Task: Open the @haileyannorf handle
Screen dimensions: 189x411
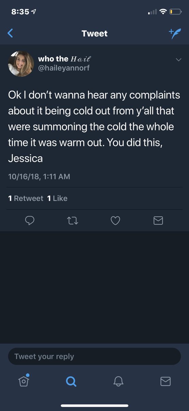Action: click(64, 68)
